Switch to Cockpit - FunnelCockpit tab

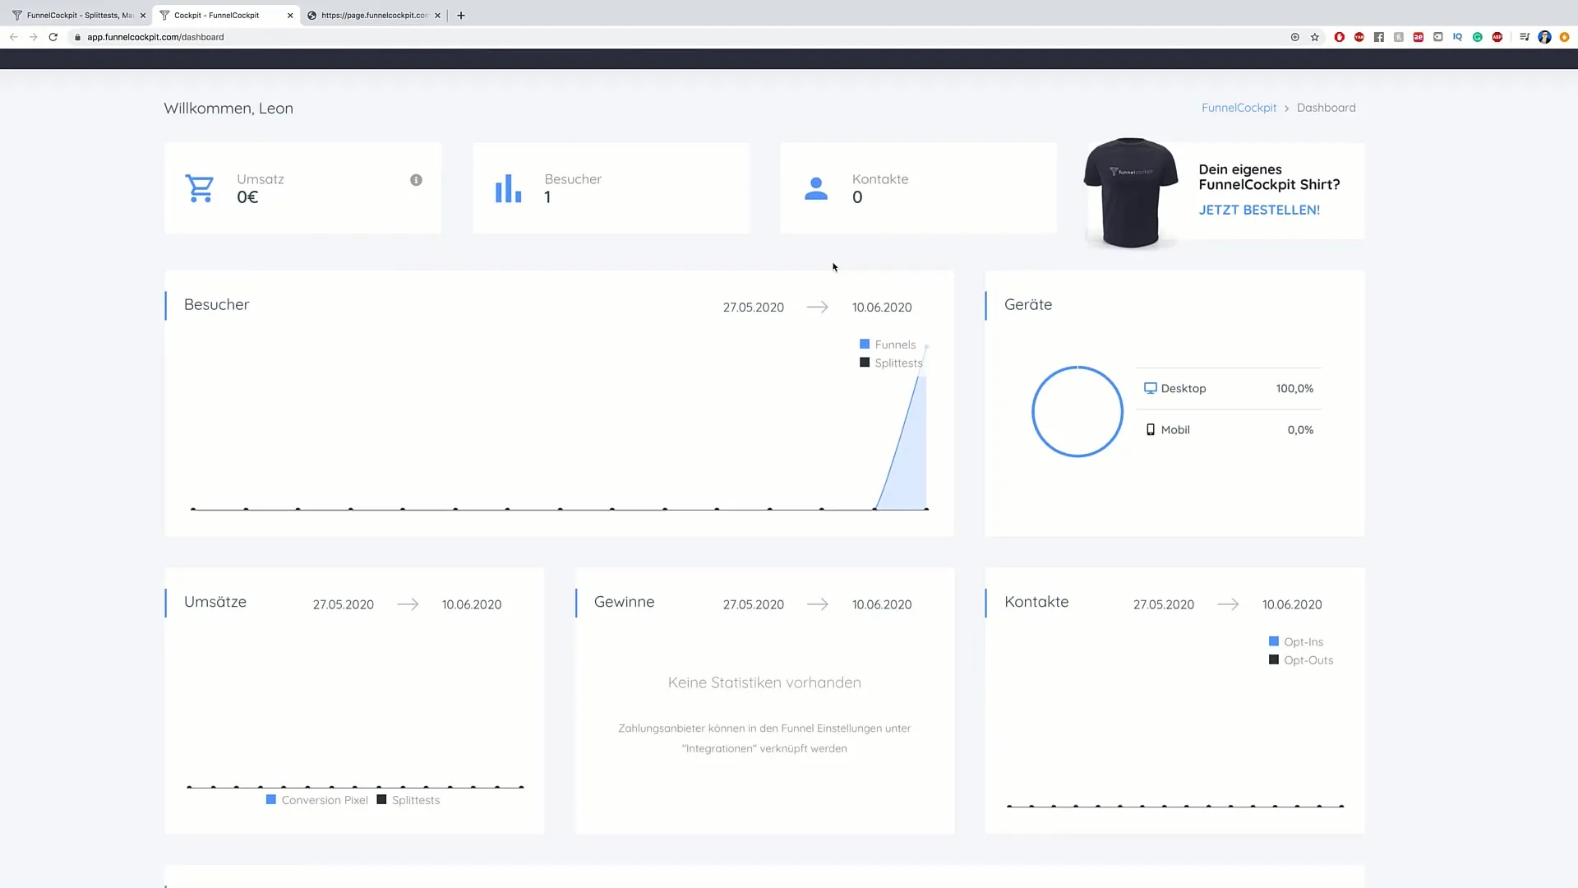(226, 15)
